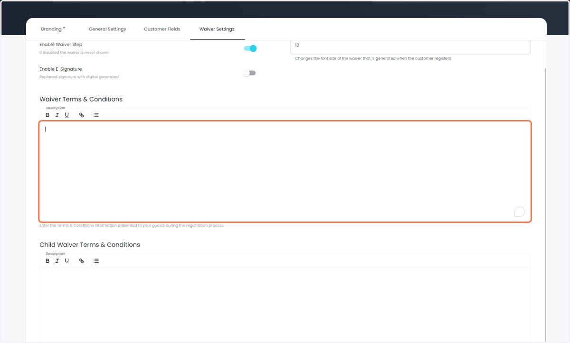Focus the Waiver Terms & Conditions text area
The height and width of the screenshot is (343, 570).
pyautogui.click(x=285, y=171)
